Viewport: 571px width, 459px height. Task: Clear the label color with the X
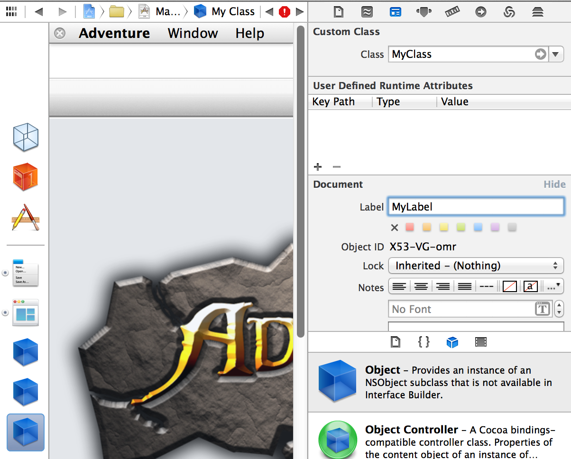click(395, 228)
